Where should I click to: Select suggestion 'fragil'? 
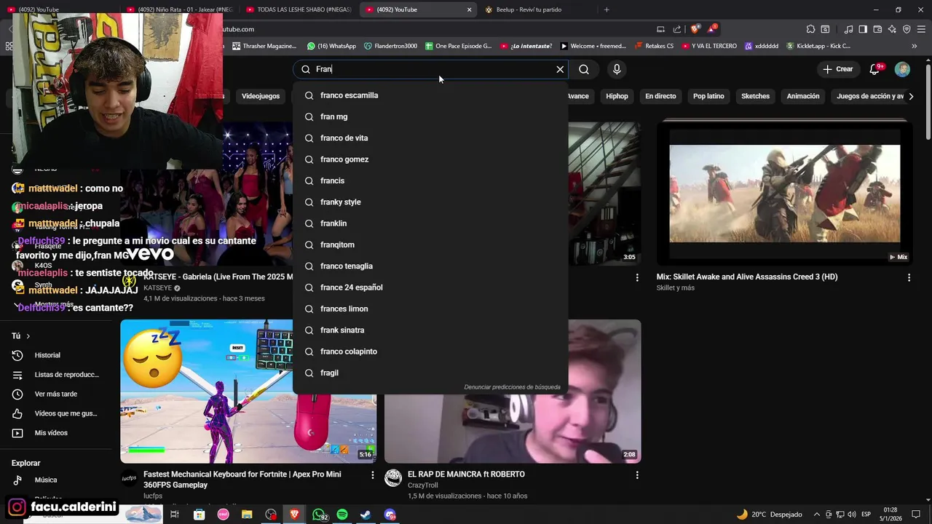[x=430, y=373]
